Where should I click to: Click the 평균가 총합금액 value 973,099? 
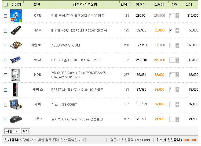click(144, 140)
